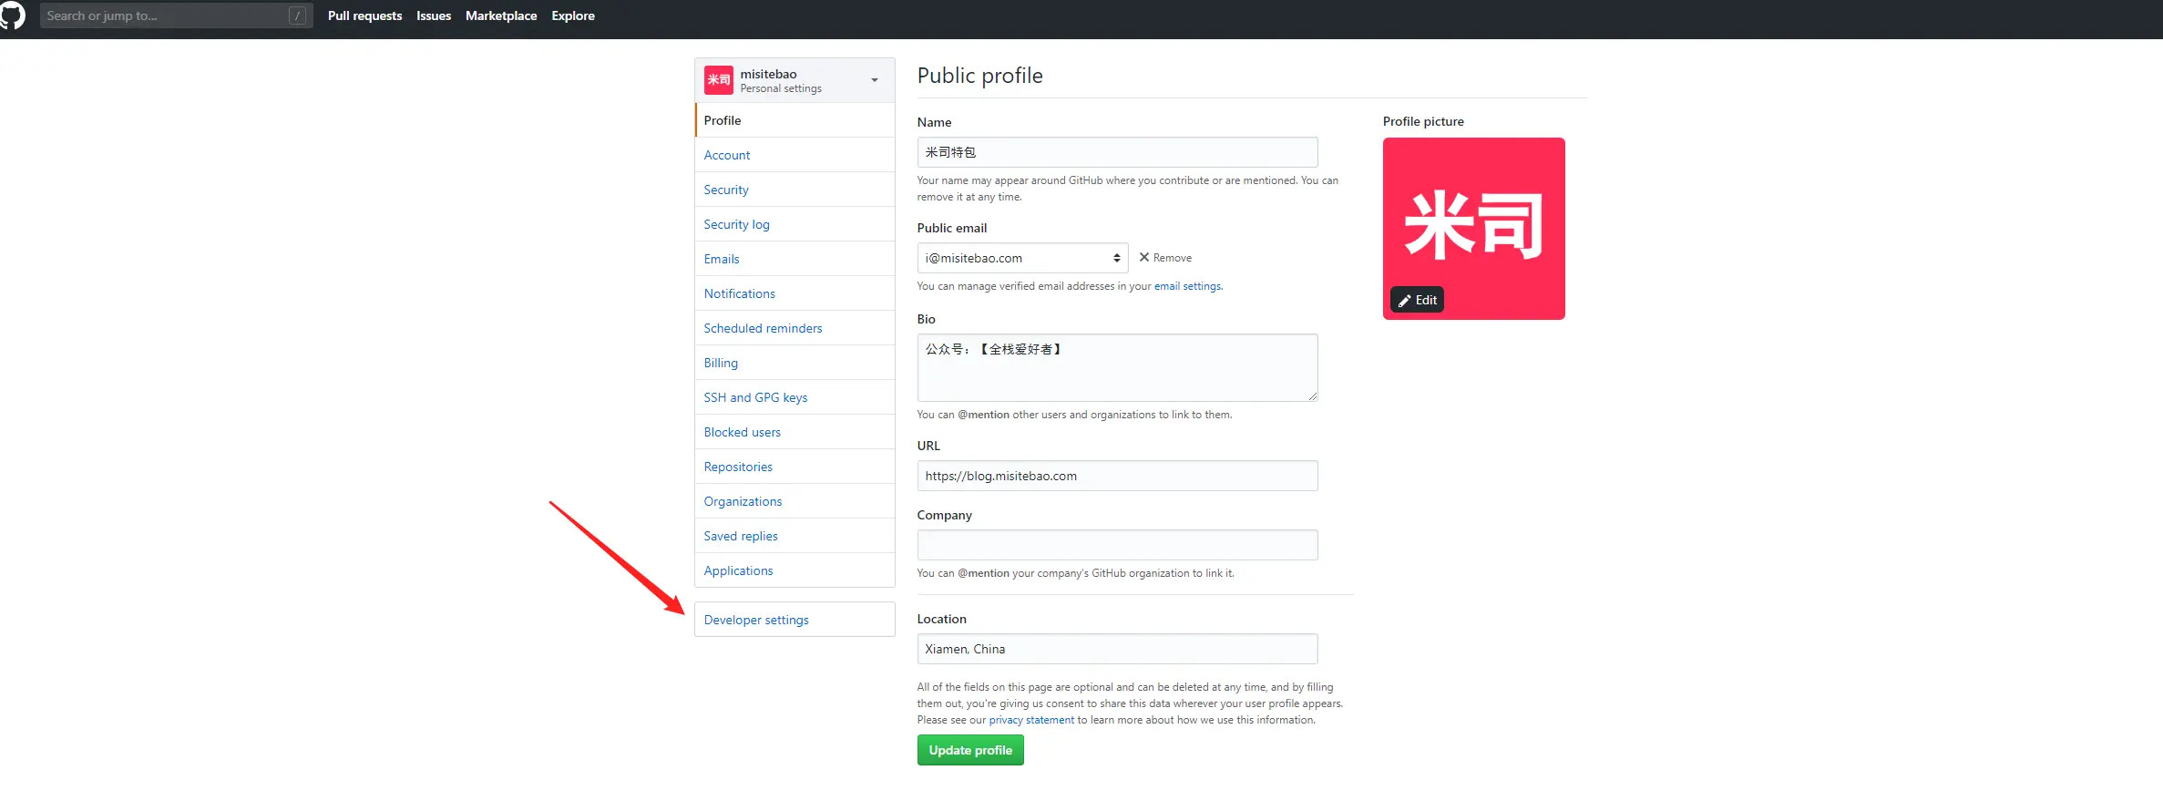Open Marketplace in top navigation
Viewport: 2163px width, 801px height.
point(501,15)
